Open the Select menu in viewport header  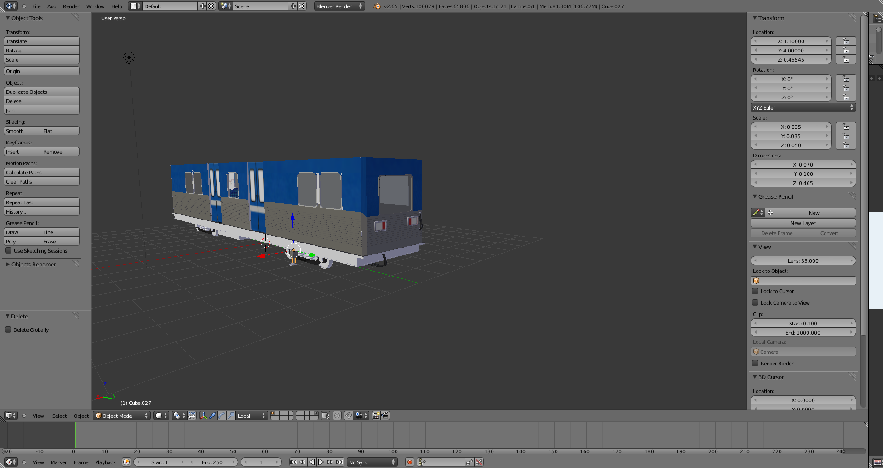point(59,416)
